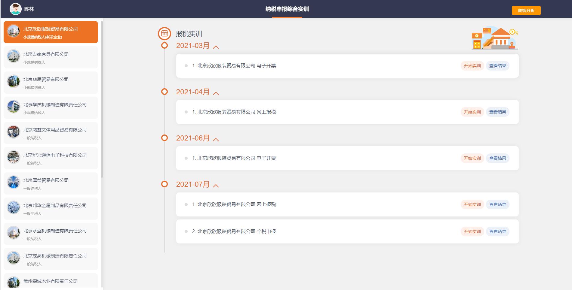Click the 2021-03月 timeline circle marker
572x290 pixels.
[x=165, y=46]
